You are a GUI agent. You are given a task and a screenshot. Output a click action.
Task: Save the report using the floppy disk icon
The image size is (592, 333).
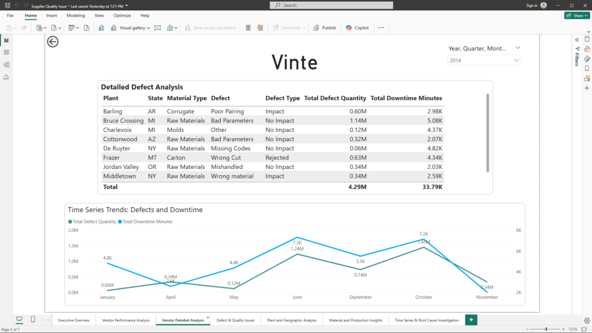[x=7, y=5]
